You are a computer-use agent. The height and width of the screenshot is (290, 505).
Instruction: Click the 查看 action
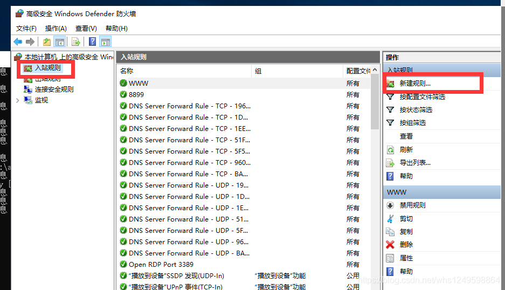406,136
